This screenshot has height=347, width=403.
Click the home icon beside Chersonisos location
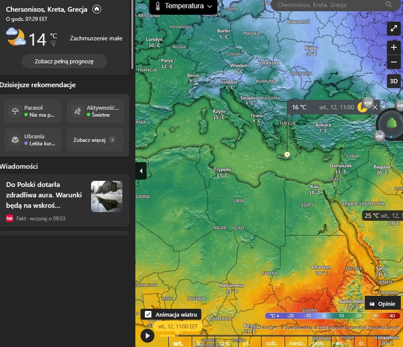click(97, 9)
